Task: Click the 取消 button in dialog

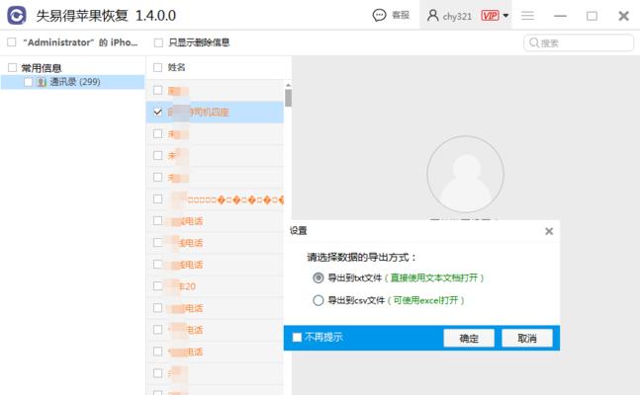Action: click(x=527, y=338)
